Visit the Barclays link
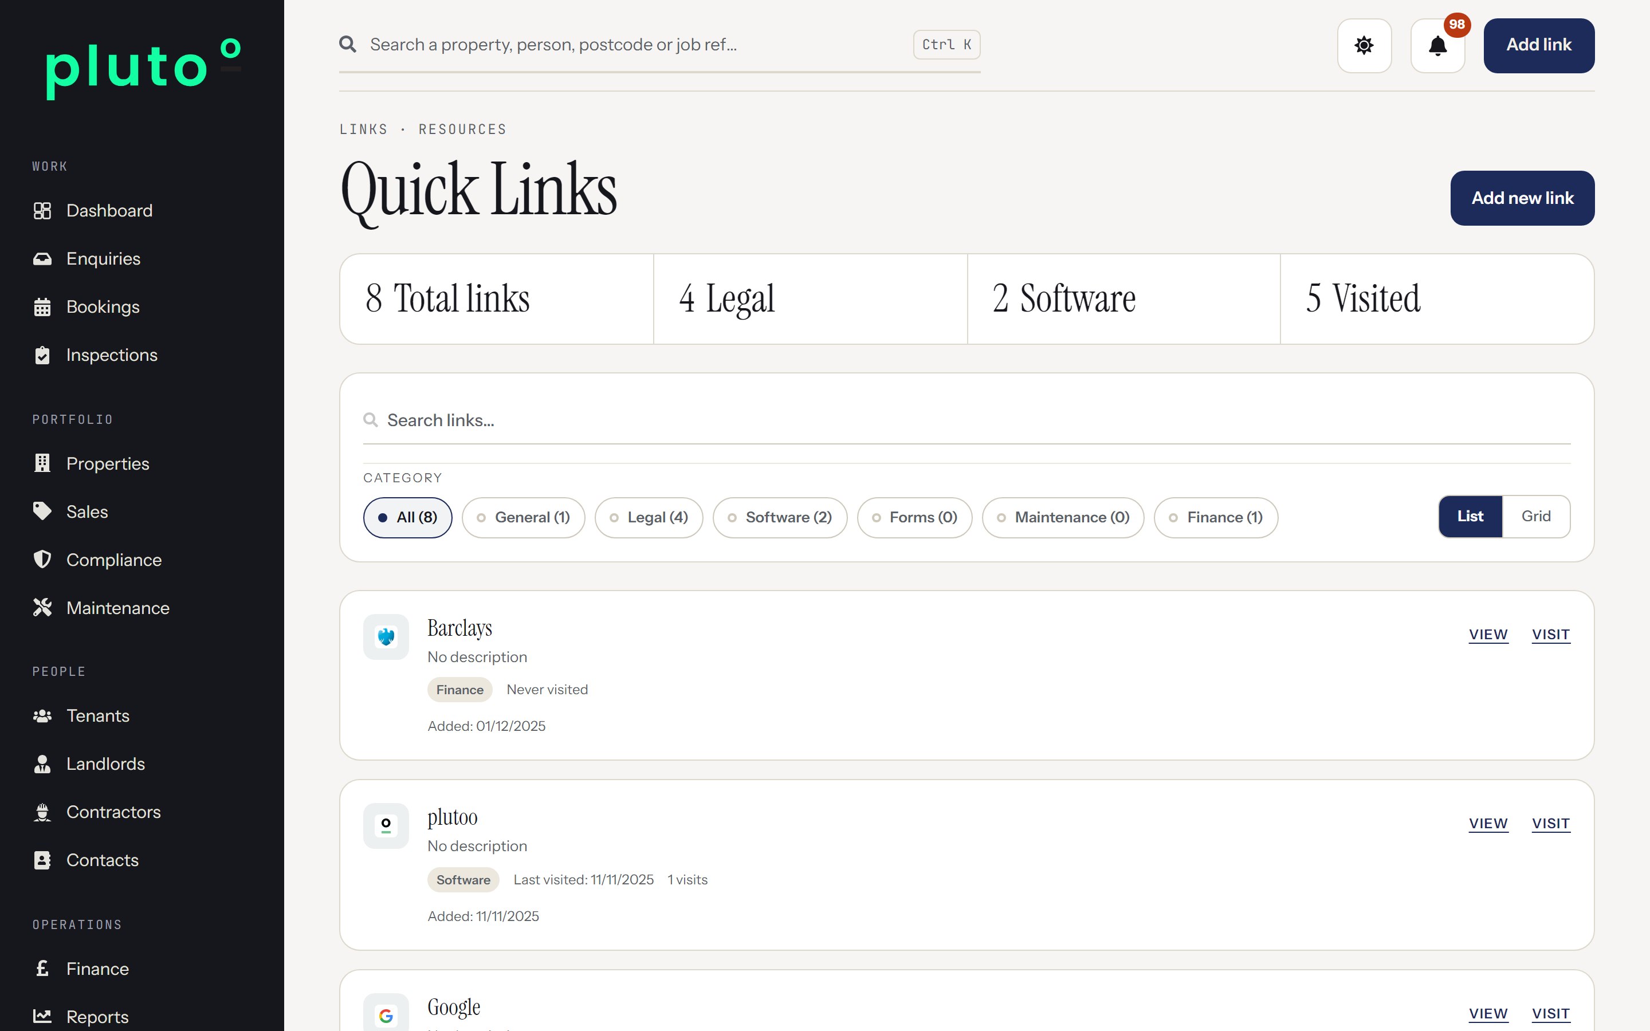 click(1551, 635)
